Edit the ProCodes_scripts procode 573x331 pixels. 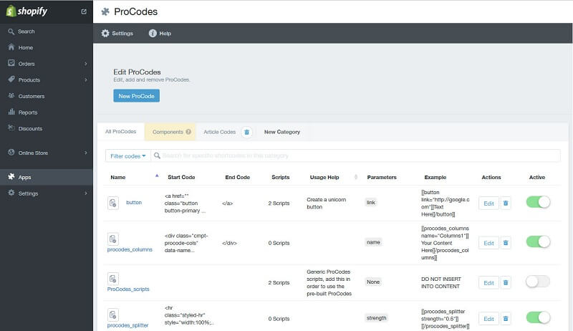(488, 283)
